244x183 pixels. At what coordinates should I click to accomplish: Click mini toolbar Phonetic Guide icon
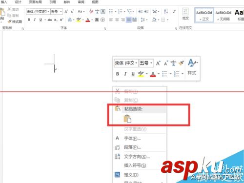(x=173, y=63)
